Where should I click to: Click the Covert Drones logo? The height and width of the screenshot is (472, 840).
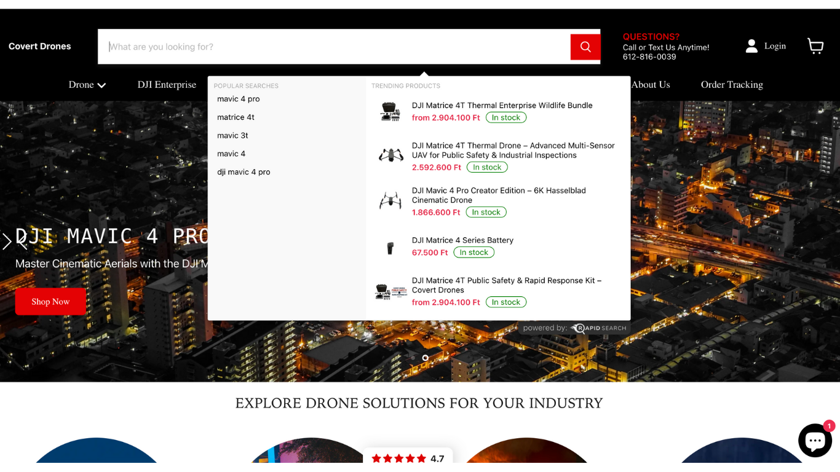pos(39,46)
